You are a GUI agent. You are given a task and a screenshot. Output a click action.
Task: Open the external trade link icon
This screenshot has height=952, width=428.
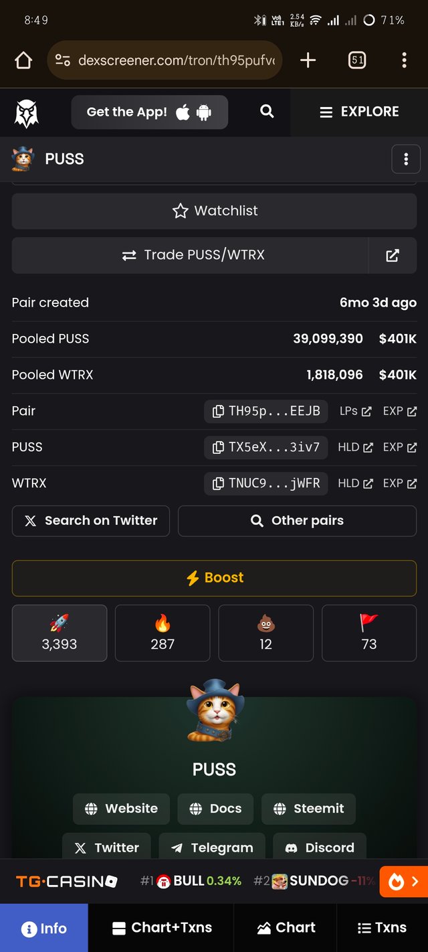(x=393, y=255)
